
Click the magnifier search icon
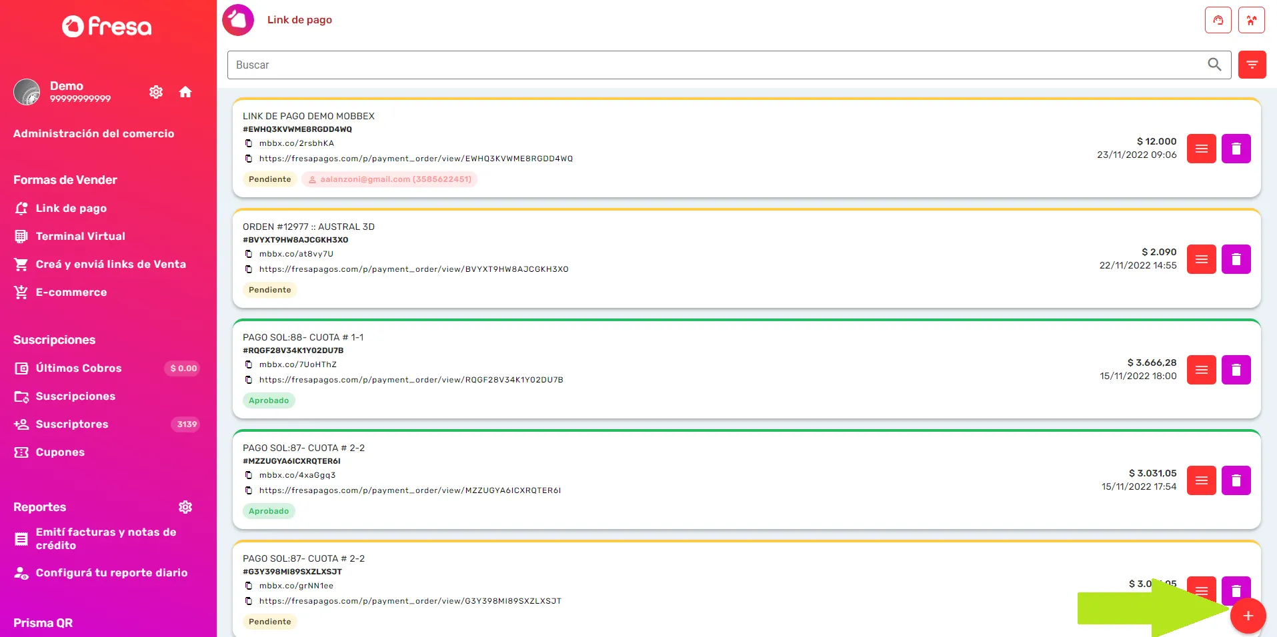[x=1215, y=65]
